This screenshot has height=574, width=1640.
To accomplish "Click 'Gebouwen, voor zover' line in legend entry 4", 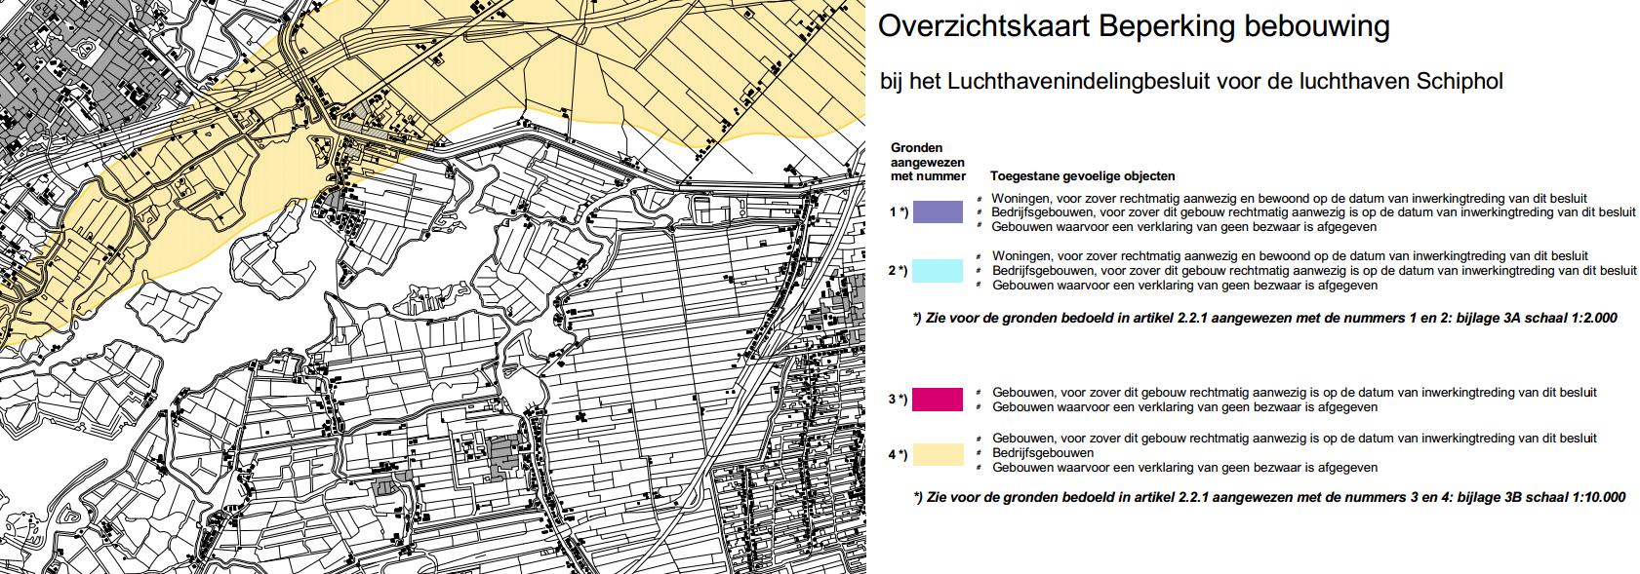I will [1295, 439].
